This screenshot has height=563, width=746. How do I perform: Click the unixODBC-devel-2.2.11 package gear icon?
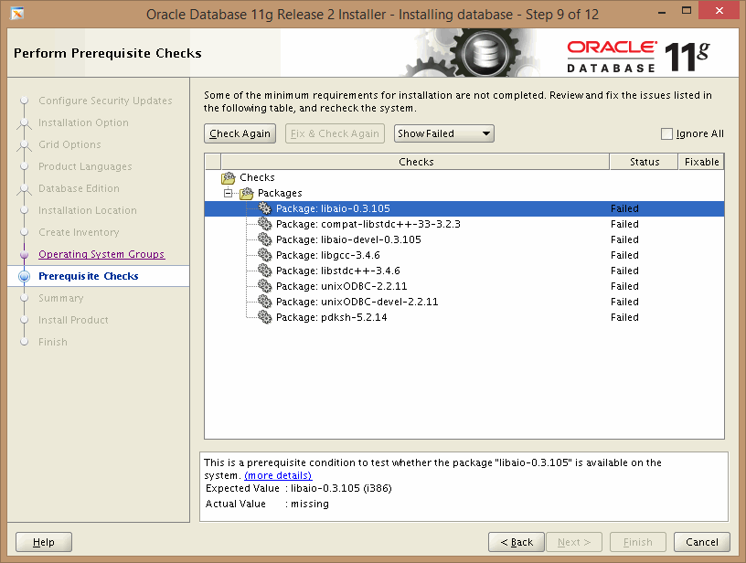tap(264, 302)
